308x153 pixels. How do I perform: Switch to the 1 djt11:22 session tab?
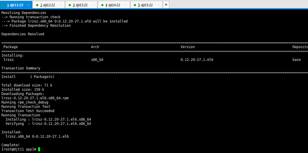pyautogui.click(x=16, y=5)
